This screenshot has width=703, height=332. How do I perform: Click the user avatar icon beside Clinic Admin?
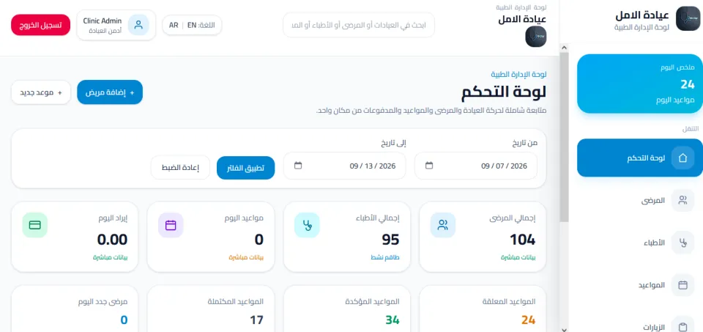pos(138,25)
